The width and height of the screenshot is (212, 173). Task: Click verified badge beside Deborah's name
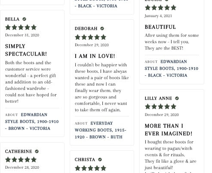[102, 29]
